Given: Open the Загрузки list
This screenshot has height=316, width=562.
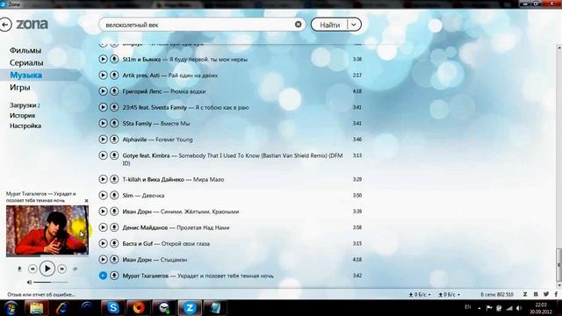Looking at the screenshot, I should tap(25, 105).
